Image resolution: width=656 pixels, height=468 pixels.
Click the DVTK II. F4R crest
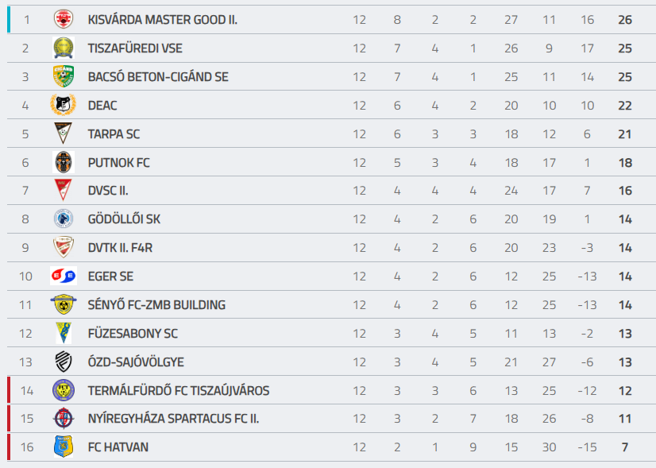pyautogui.click(x=63, y=248)
